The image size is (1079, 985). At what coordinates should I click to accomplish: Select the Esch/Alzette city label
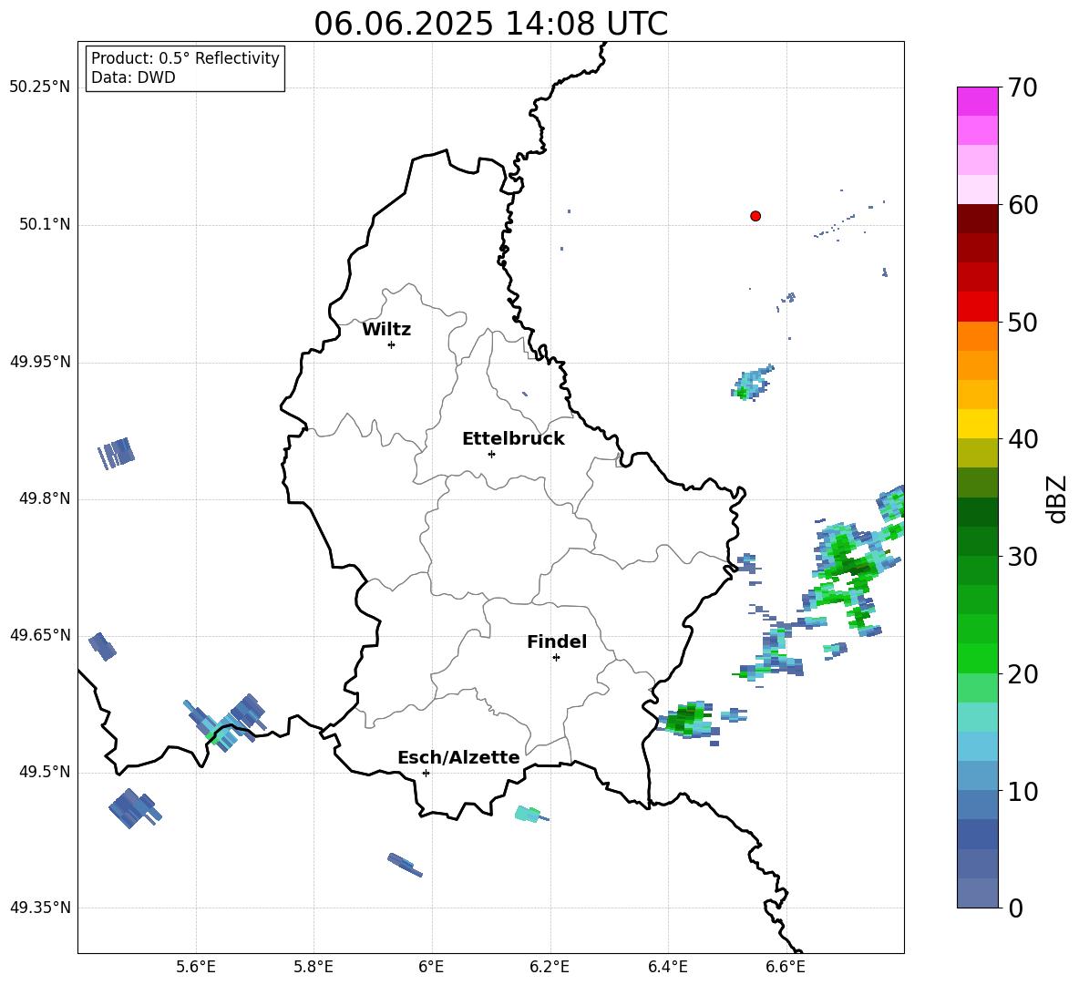point(458,757)
